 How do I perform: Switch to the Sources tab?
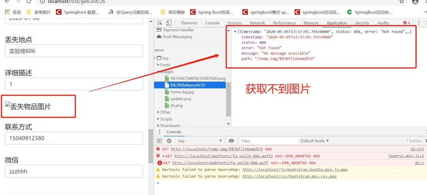pos(235,23)
